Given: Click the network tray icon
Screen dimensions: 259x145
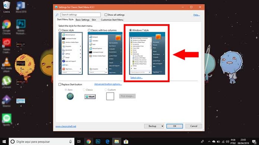Looking at the screenshot, I should click(x=223, y=142).
